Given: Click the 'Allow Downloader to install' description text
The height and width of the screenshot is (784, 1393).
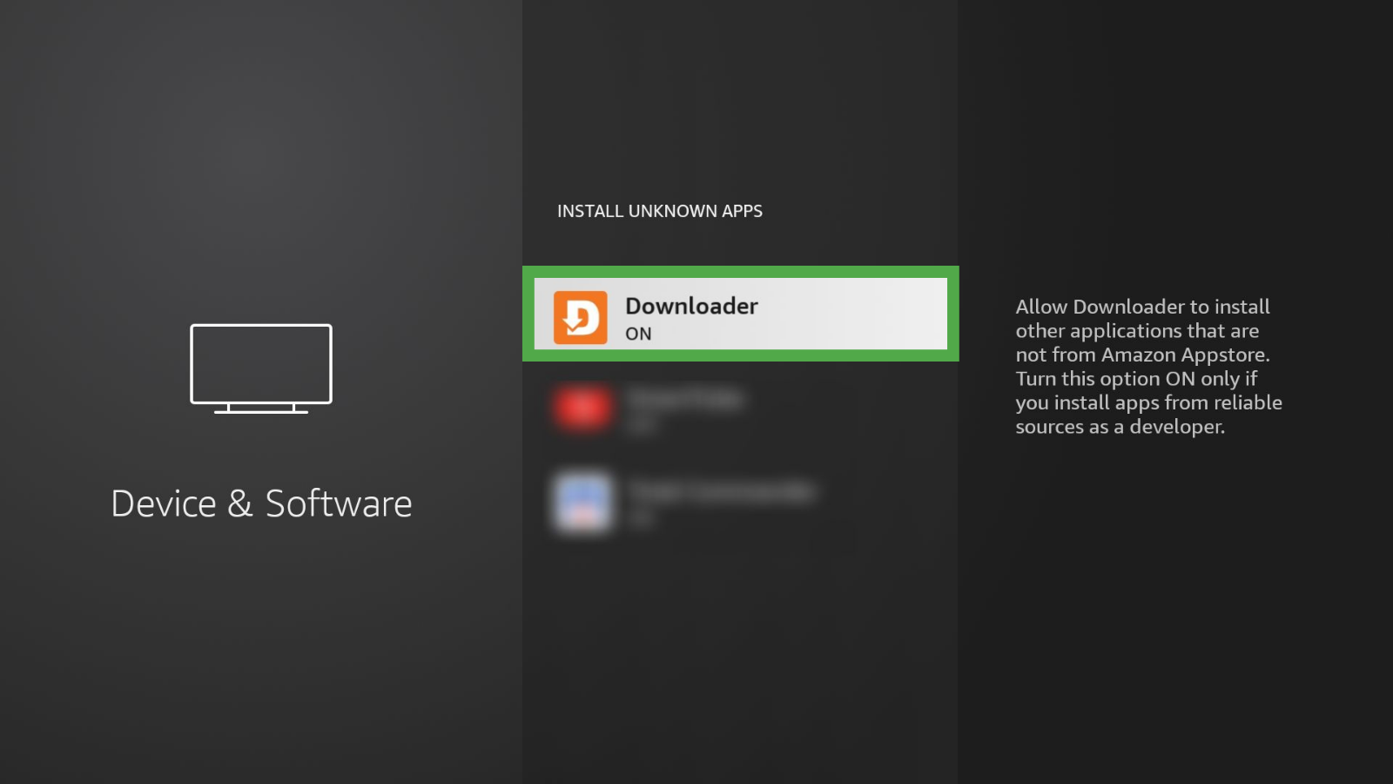Looking at the screenshot, I should (x=1148, y=366).
